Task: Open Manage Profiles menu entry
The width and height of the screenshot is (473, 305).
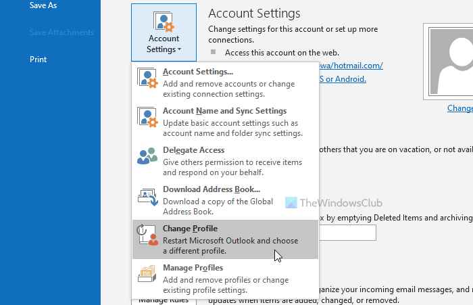Action: pos(225,279)
